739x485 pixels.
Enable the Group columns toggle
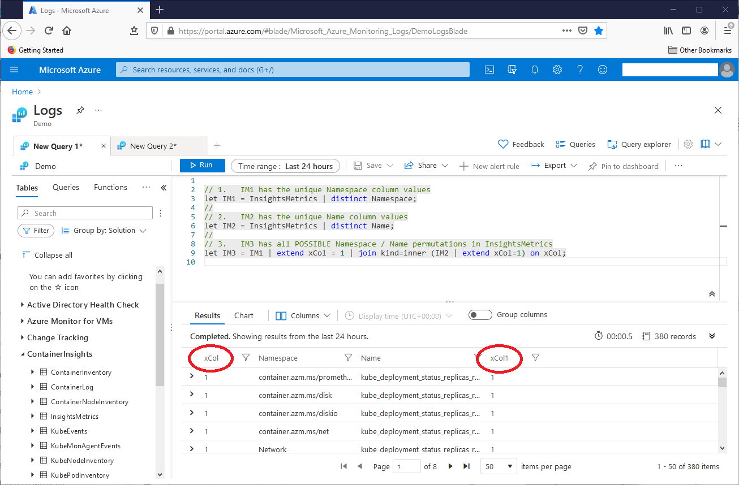click(x=480, y=315)
